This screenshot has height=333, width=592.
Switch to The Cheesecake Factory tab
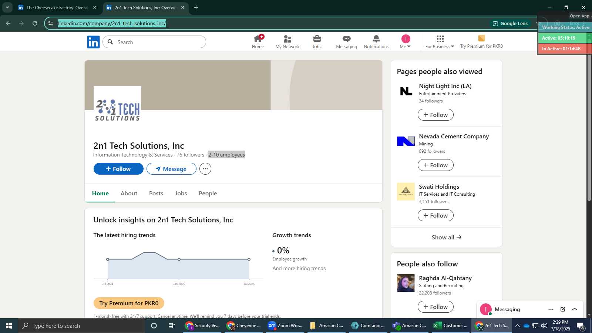point(57,7)
